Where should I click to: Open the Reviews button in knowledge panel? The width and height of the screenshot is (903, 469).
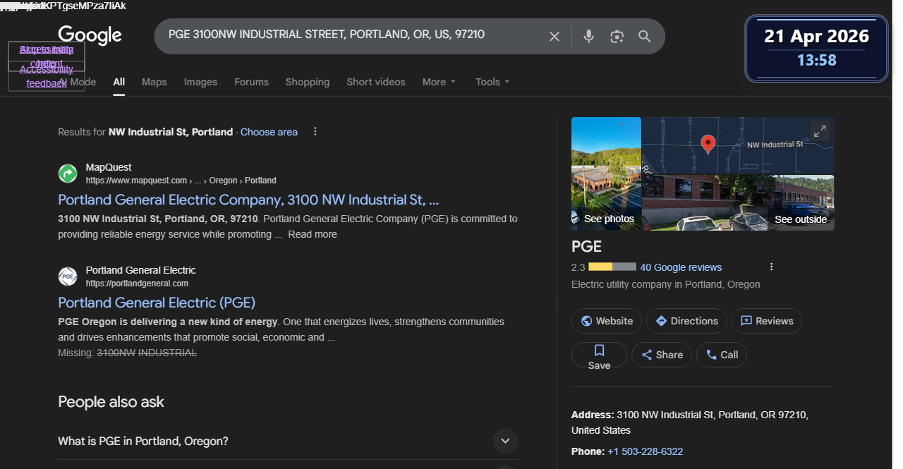pyautogui.click(x=767, y=321)
